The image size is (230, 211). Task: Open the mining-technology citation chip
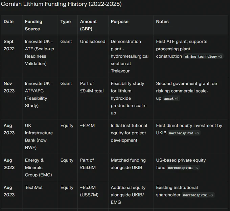tap(203, 56)
